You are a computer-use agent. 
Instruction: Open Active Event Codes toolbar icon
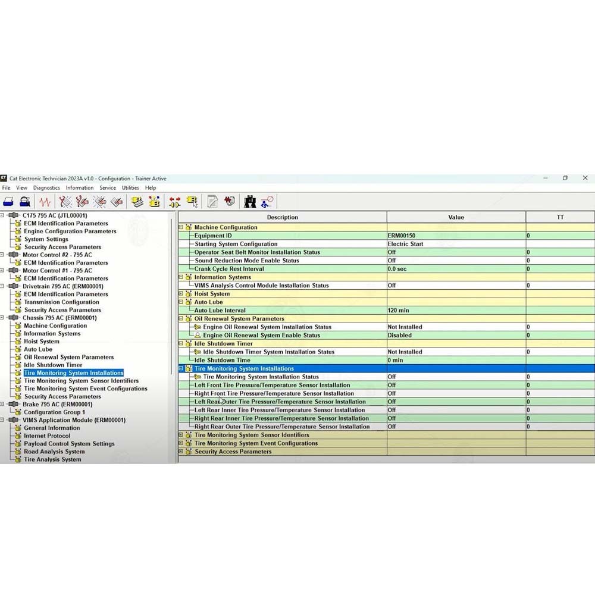[x=100, y=202]
